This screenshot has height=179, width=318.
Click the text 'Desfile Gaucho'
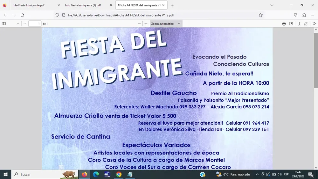tap(174, 93)
